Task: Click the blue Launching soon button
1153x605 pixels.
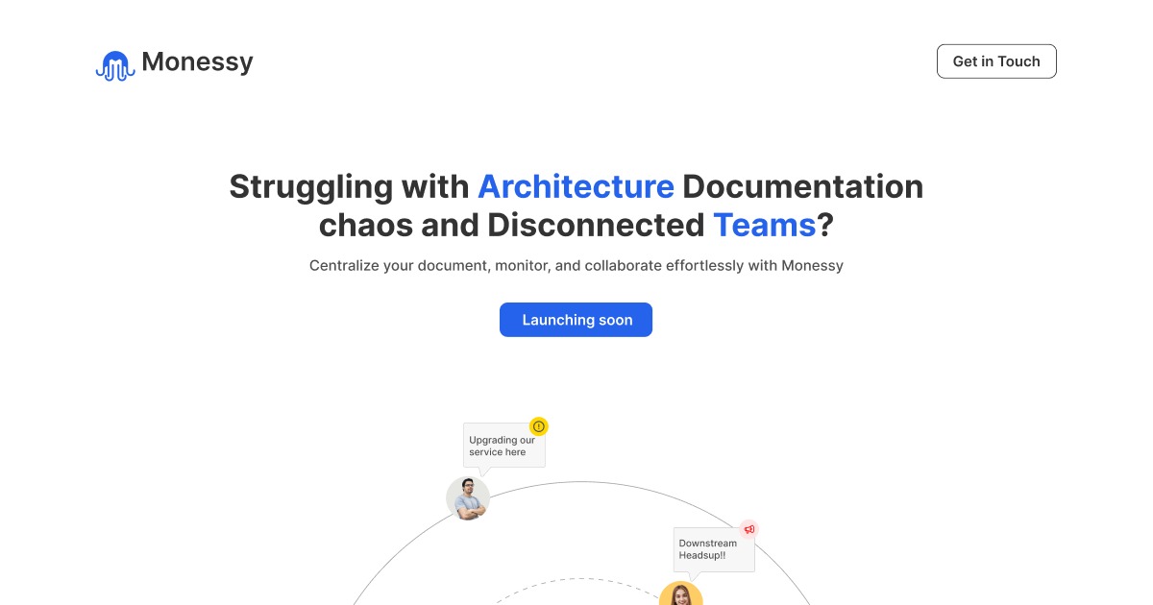Action: click(x=576, y=320)
